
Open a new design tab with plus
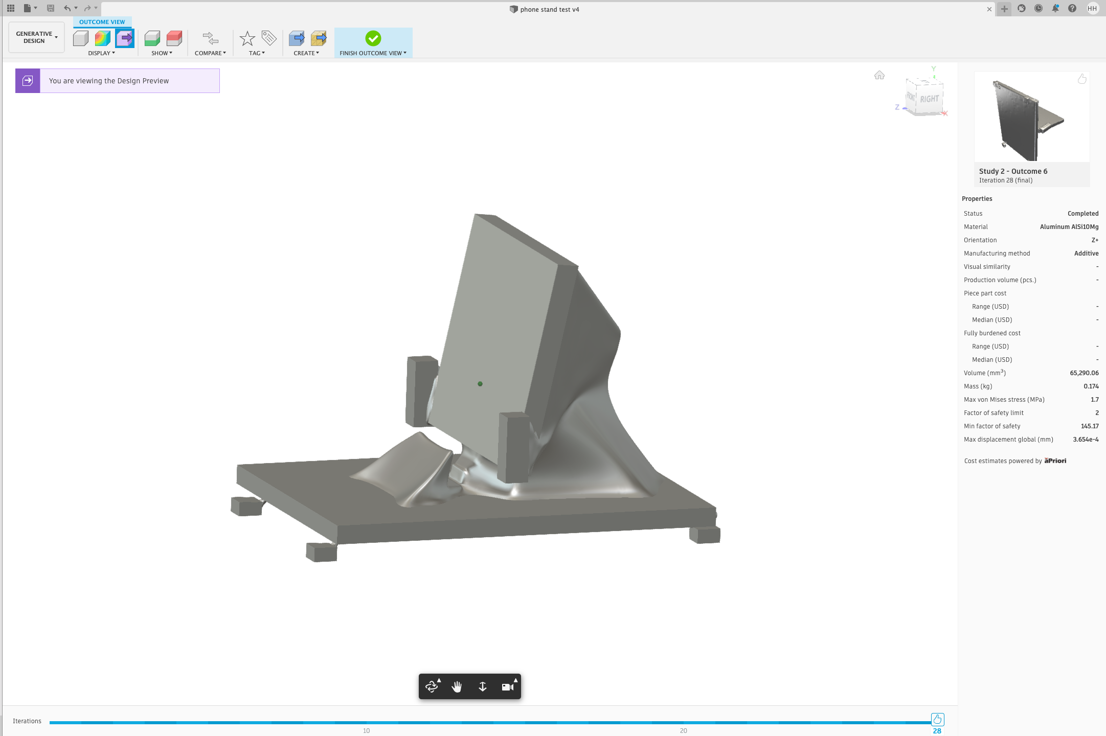pos(1004,9)
